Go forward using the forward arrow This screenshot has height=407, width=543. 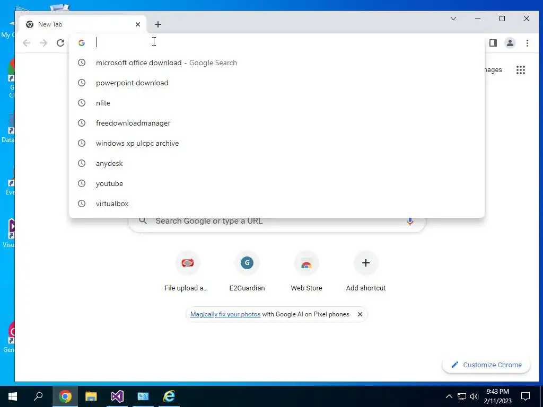43,43
